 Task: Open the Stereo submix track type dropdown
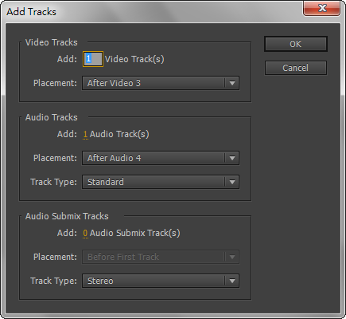click(x=161, y=281)
